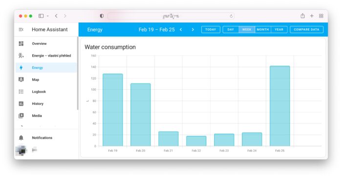
Task: Open the Overview dashboard icon
Action: tap(21, 43)
